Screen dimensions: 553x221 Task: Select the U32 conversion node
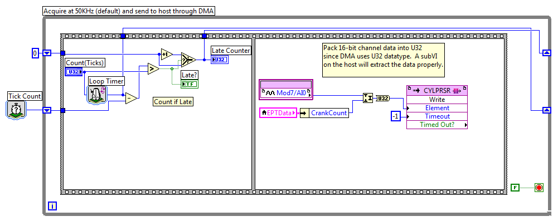(383, 98)
